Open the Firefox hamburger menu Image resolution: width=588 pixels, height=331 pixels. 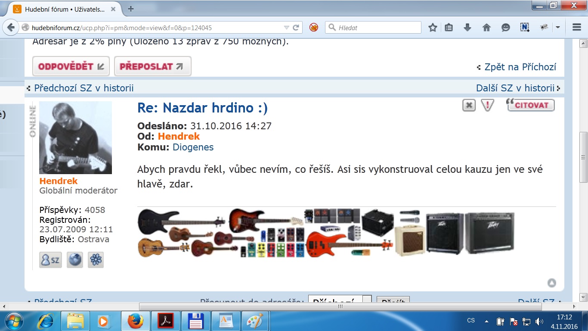pos(577,28)
